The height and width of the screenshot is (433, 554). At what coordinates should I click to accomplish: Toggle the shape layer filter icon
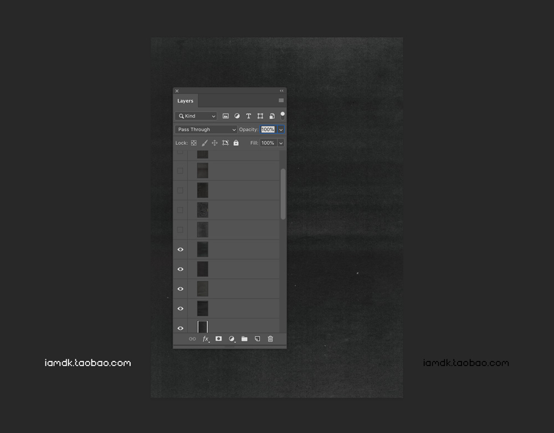point(260,116)
